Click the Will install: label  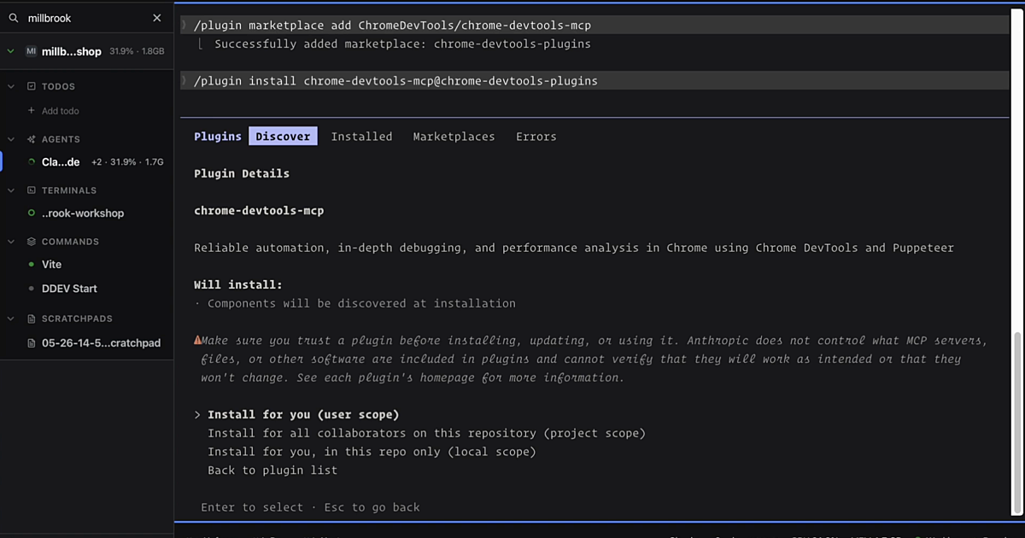[238, 285]
